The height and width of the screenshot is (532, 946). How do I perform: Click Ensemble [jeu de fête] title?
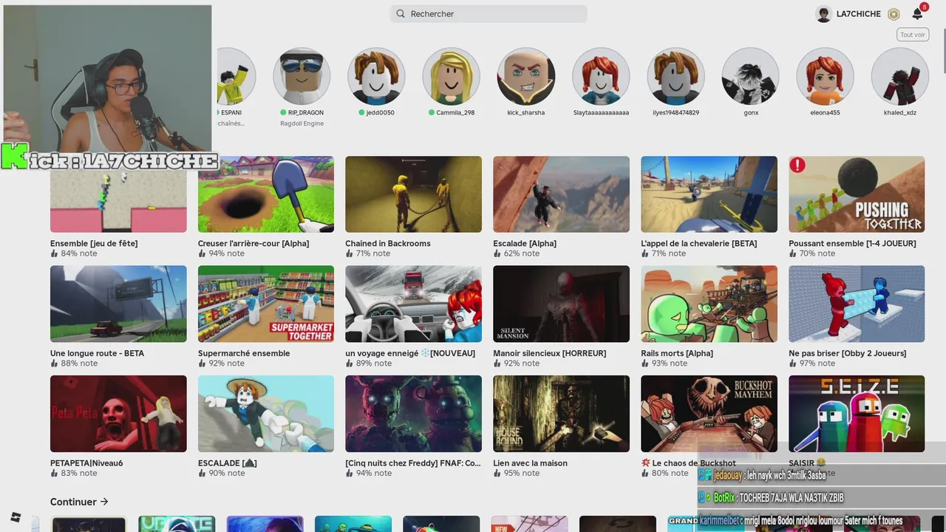tap(94, 243)
